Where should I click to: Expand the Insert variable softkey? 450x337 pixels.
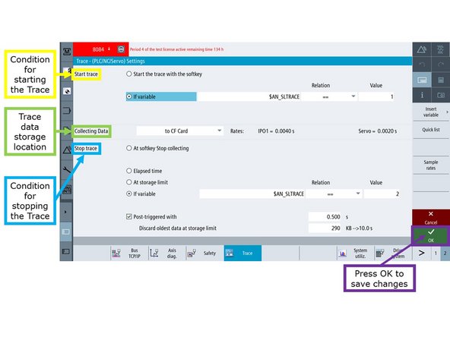[x=431, y=112]
